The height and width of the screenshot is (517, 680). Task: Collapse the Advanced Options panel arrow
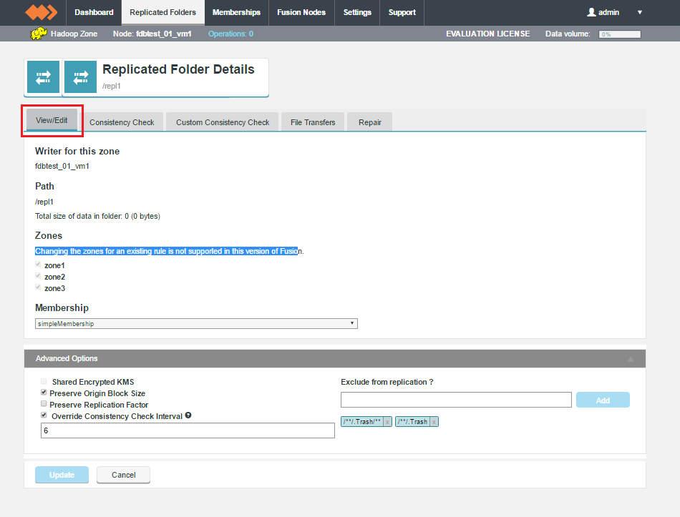[631, 359]
